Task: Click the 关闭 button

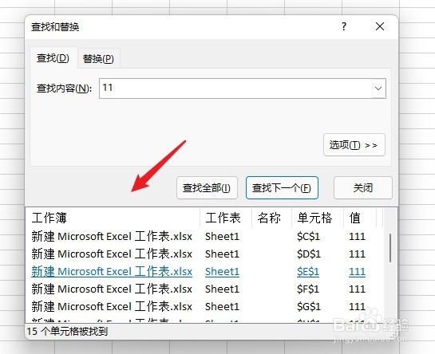Action: point(363,188)
